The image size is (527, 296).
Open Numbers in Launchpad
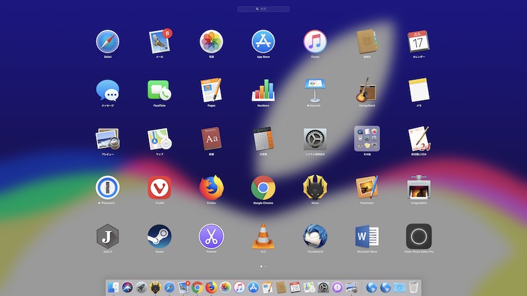coord(263,90)
